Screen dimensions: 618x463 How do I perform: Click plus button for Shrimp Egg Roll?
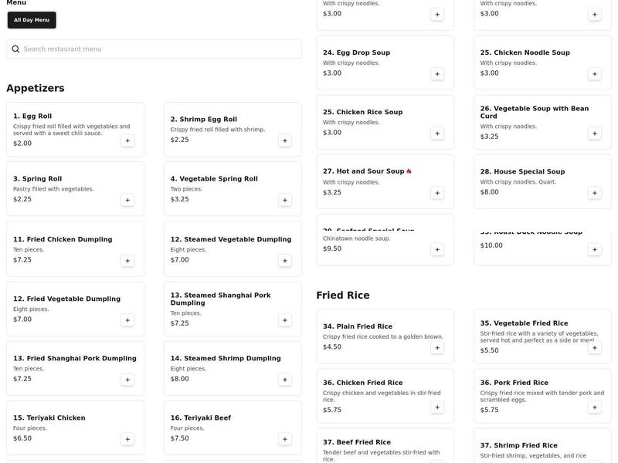pos(284,140)
